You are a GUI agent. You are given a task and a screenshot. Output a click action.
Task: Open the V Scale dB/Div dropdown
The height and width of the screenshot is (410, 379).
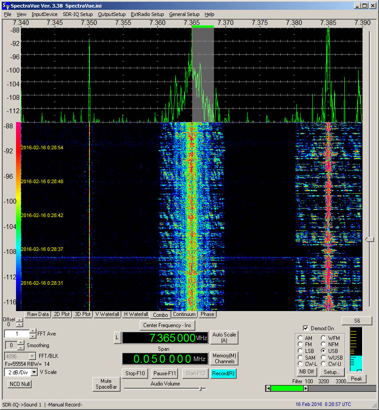[34, 372]
